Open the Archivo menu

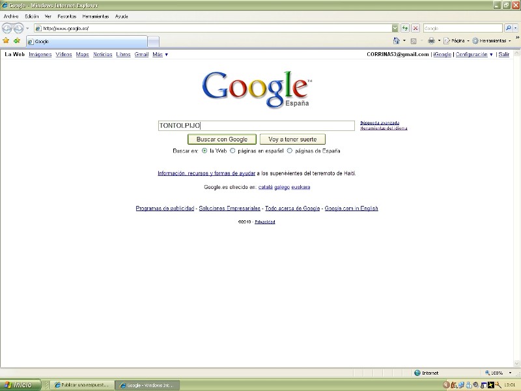[x=11, y=16]
